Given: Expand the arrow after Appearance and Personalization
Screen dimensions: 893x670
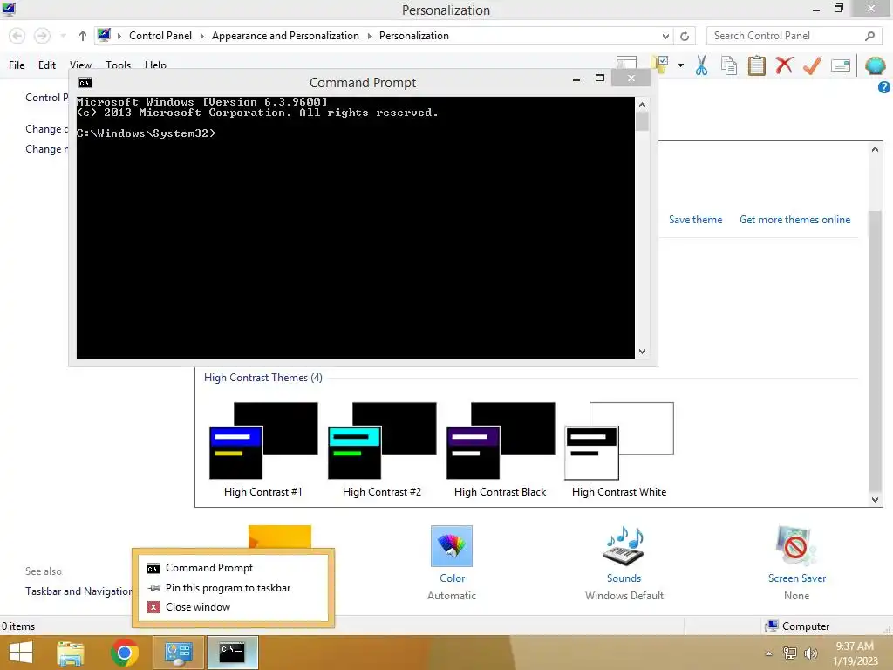Looking at the screenshot, I should [369, 36].
